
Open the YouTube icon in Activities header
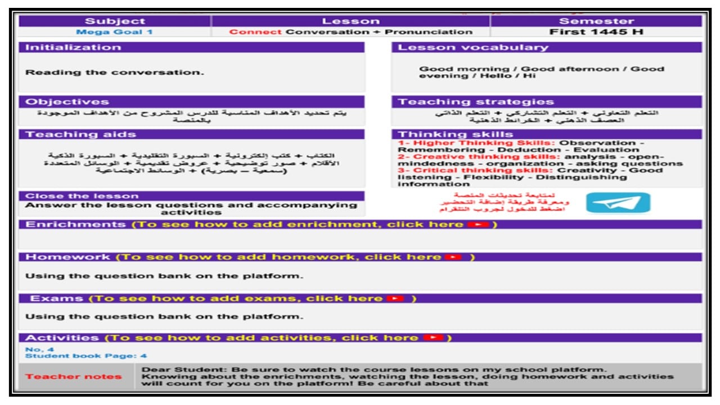pyautogui.click(x=433, y=337)
